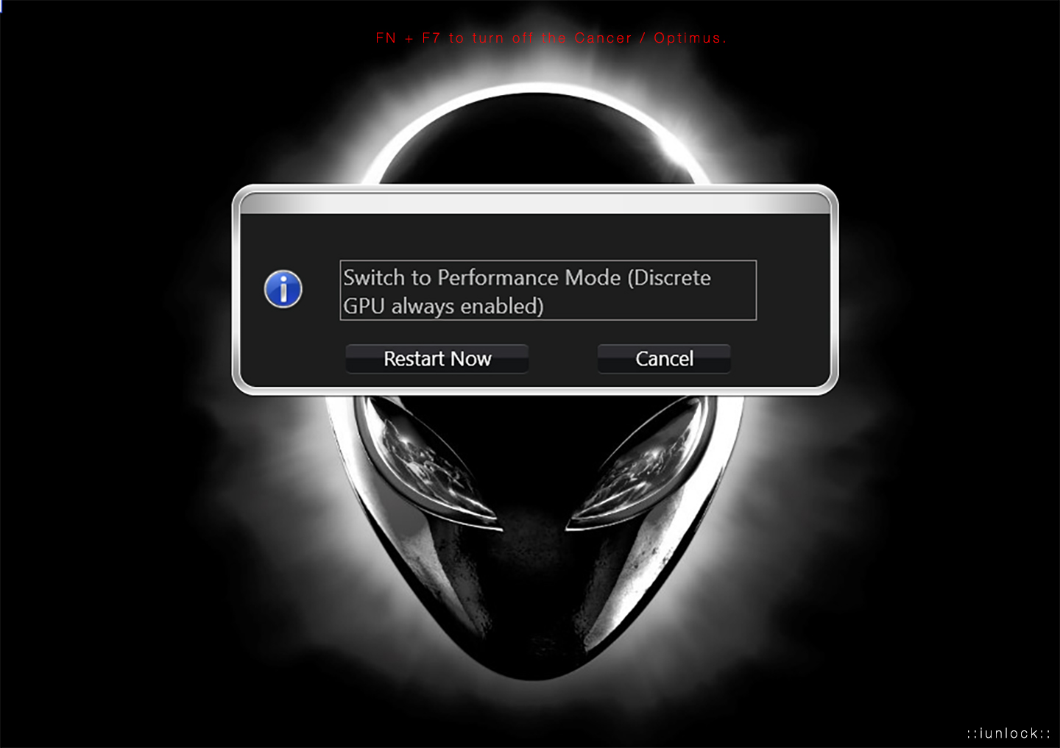Click the blue information icon
Image resolution: width=1060 pixels, height=748 pixels.
coord(283,289)
